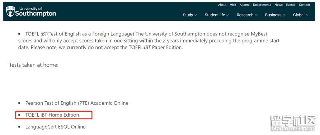Open the Contact link
This screenshot has height=135, width=320.
[x=305, y=5]
